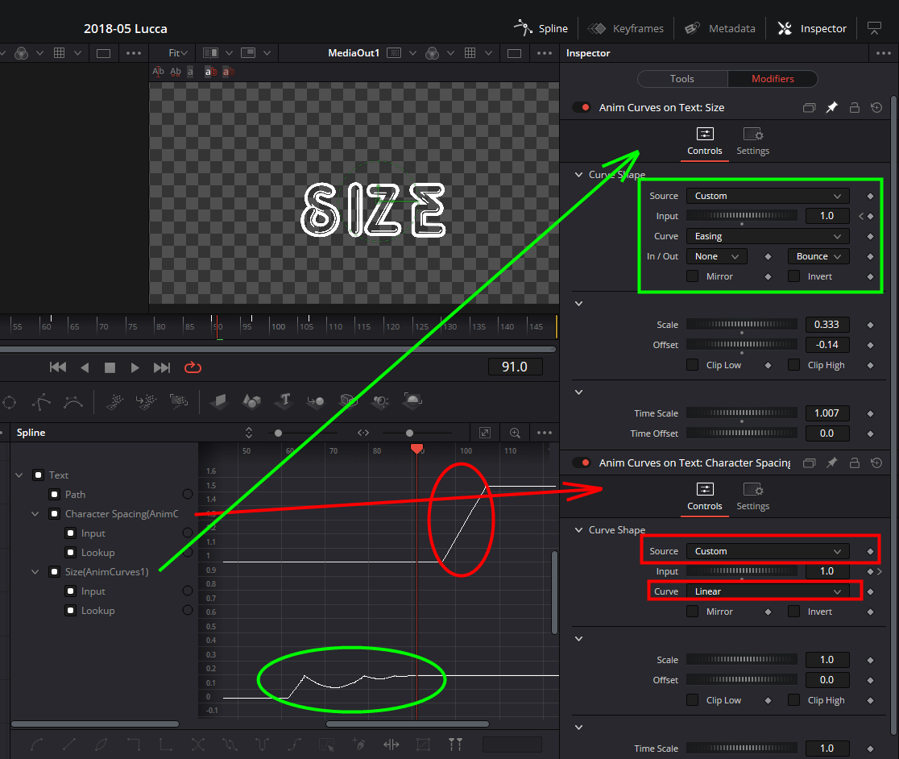Image resolution: width=899 pixels, height=759 pixels.
Task: Open Source dropdown in Character Spacing modifier
Action: coord(768,551)
